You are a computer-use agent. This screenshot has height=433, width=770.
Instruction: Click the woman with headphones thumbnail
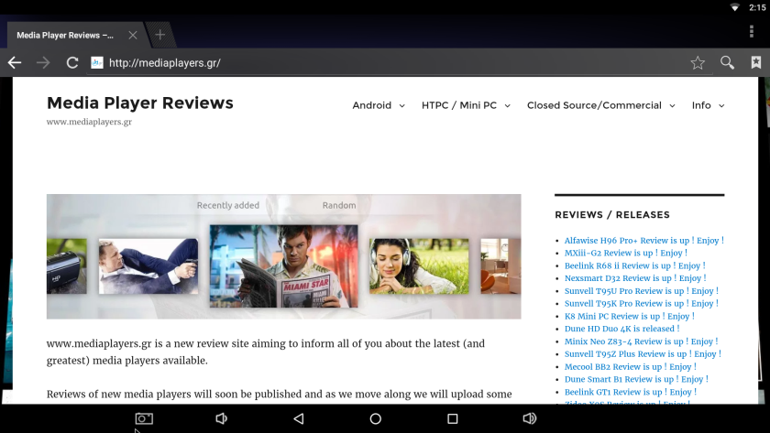coord(419,266)
